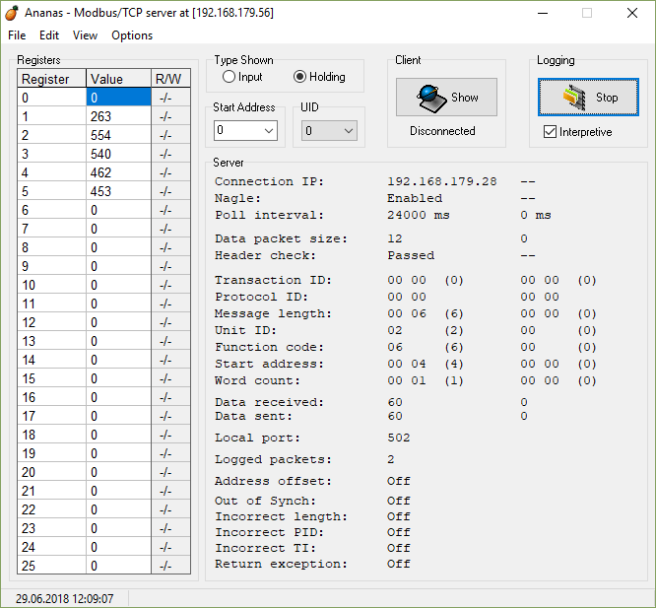Click the filmstrip icon on Stop button
Viewport: 656px width, 608px height.
pyautogui.click(x=575, y=98)
